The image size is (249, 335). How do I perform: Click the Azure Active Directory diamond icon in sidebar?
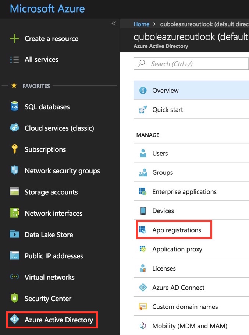tap(14, 320)
